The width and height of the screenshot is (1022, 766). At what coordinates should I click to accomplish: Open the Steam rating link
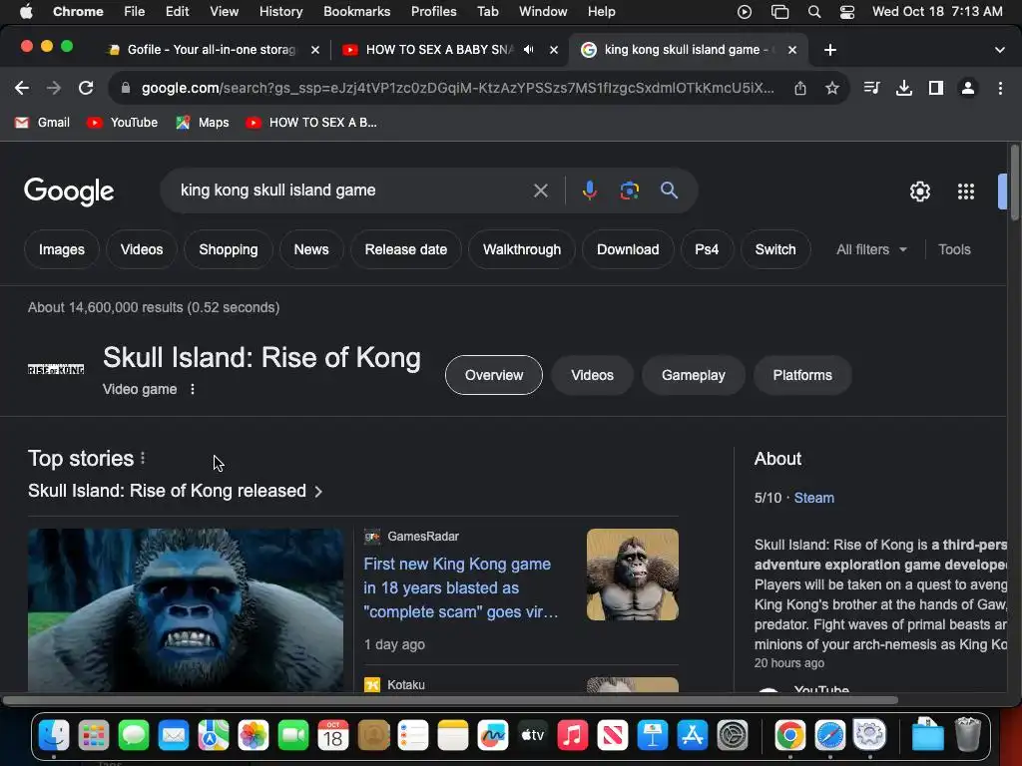[x=813, y=498]
